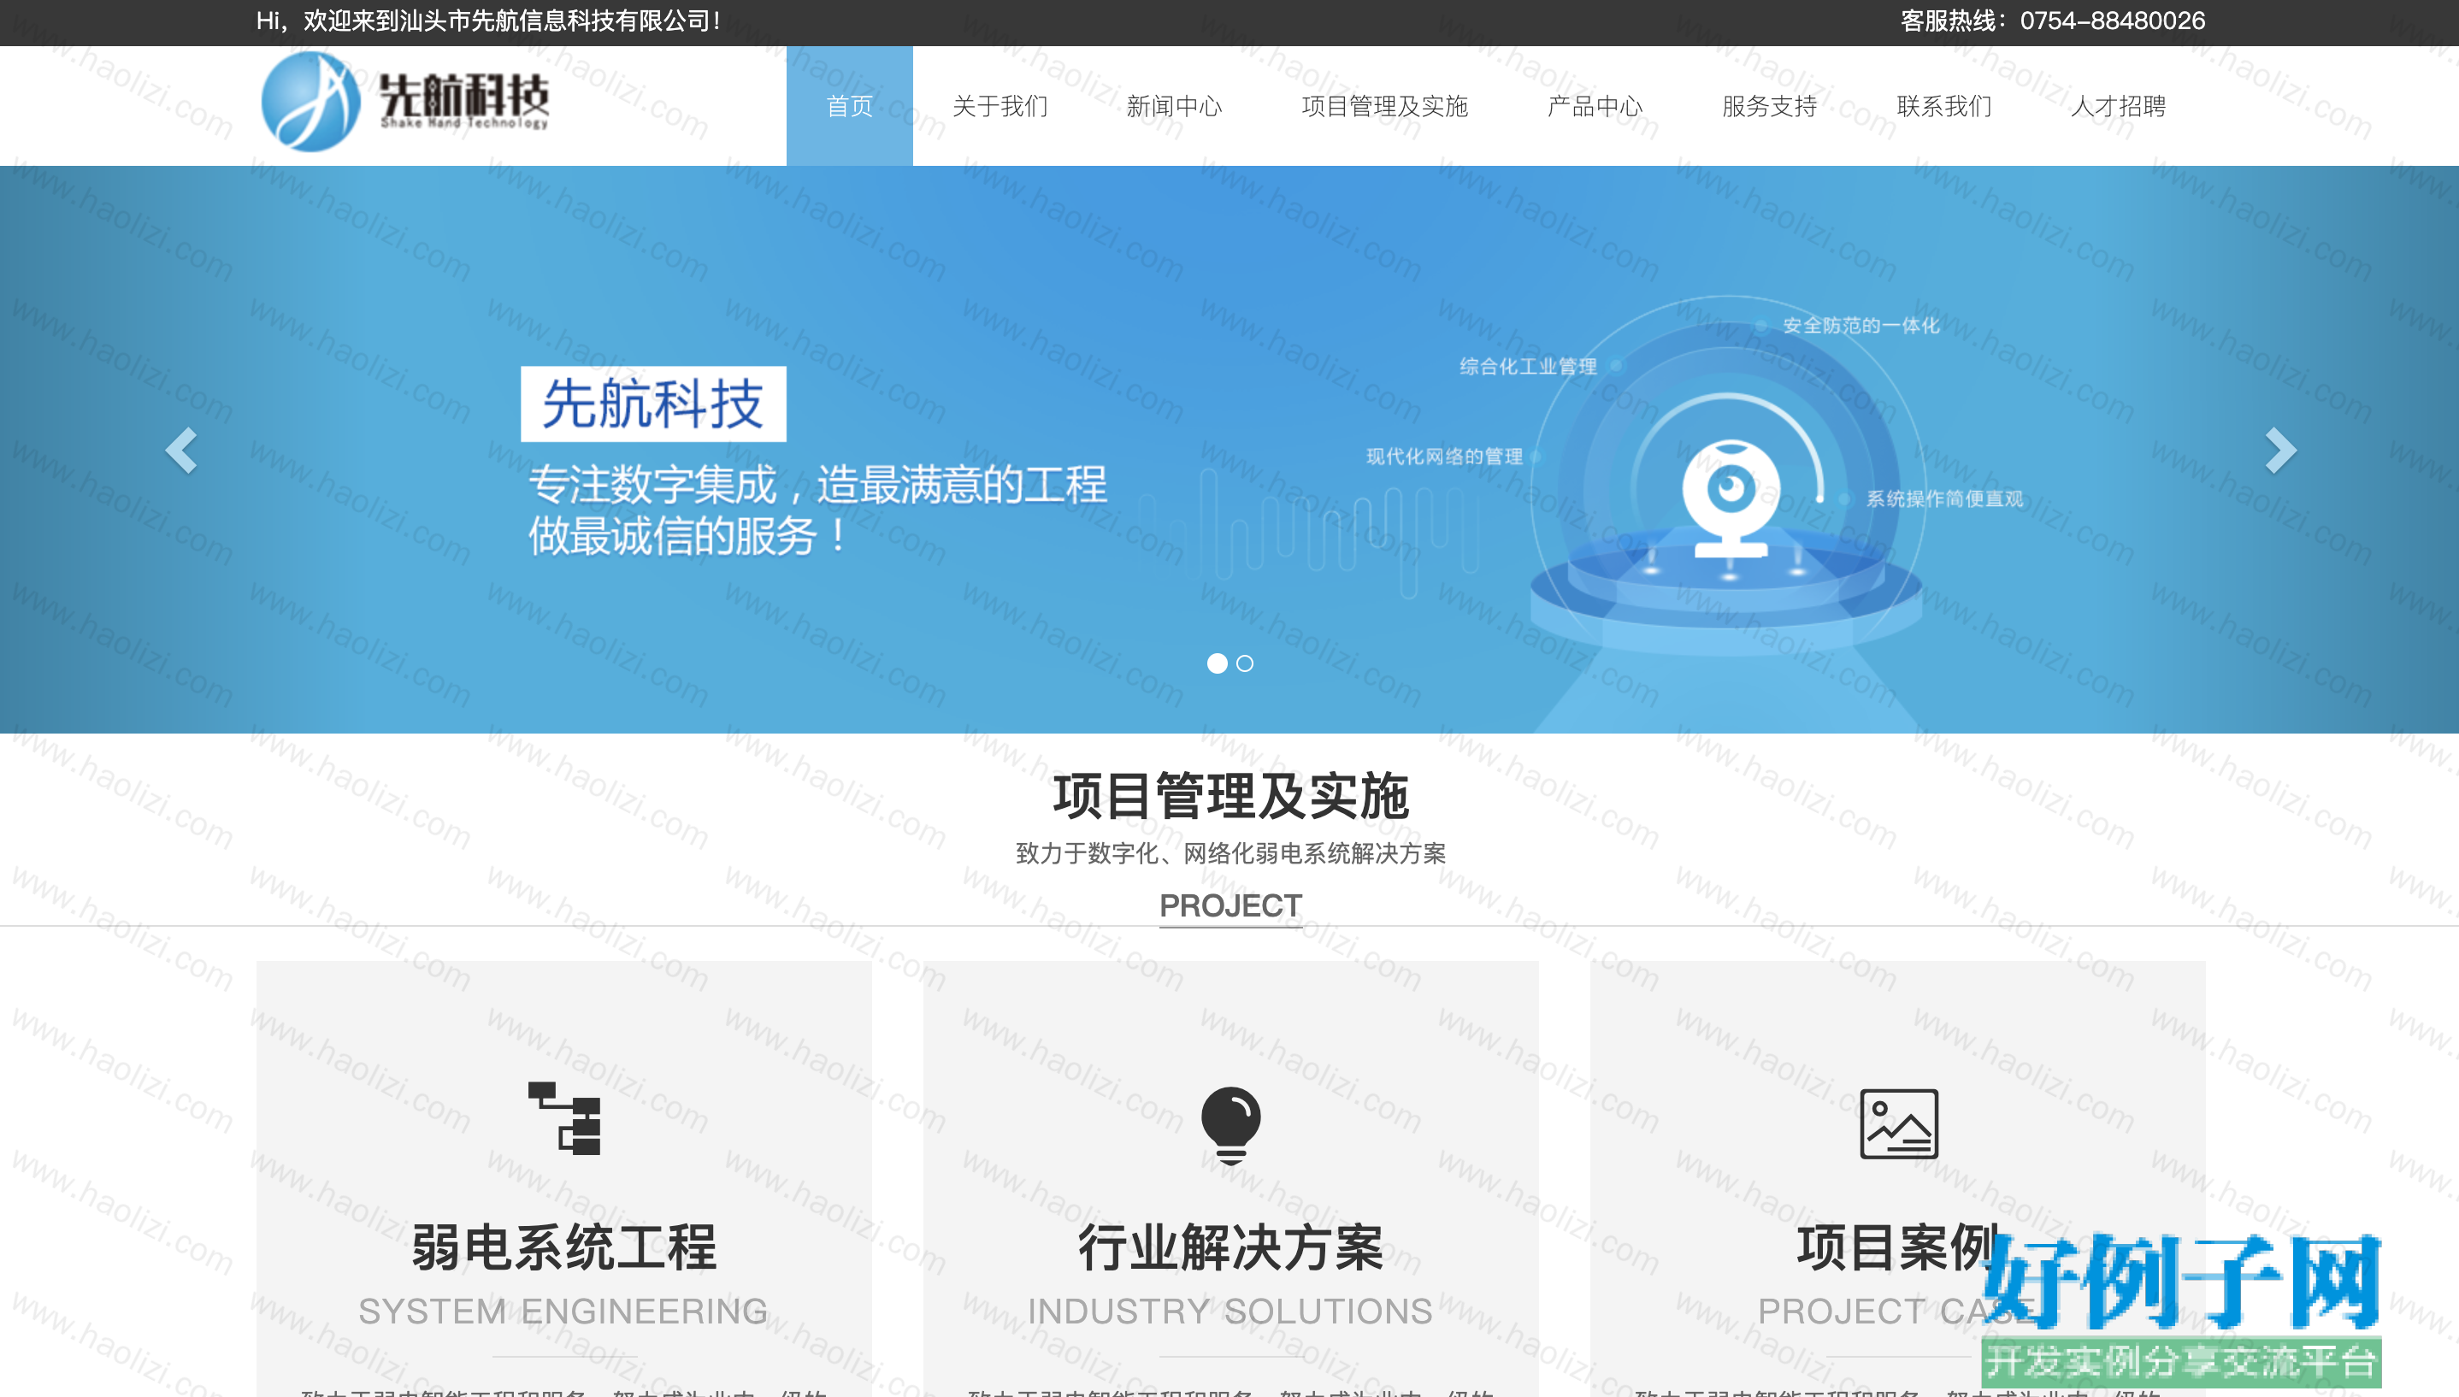The image size is (2459, 1397).
Task: Open the 产品中心 menu item
Action: coord(1595,105)
